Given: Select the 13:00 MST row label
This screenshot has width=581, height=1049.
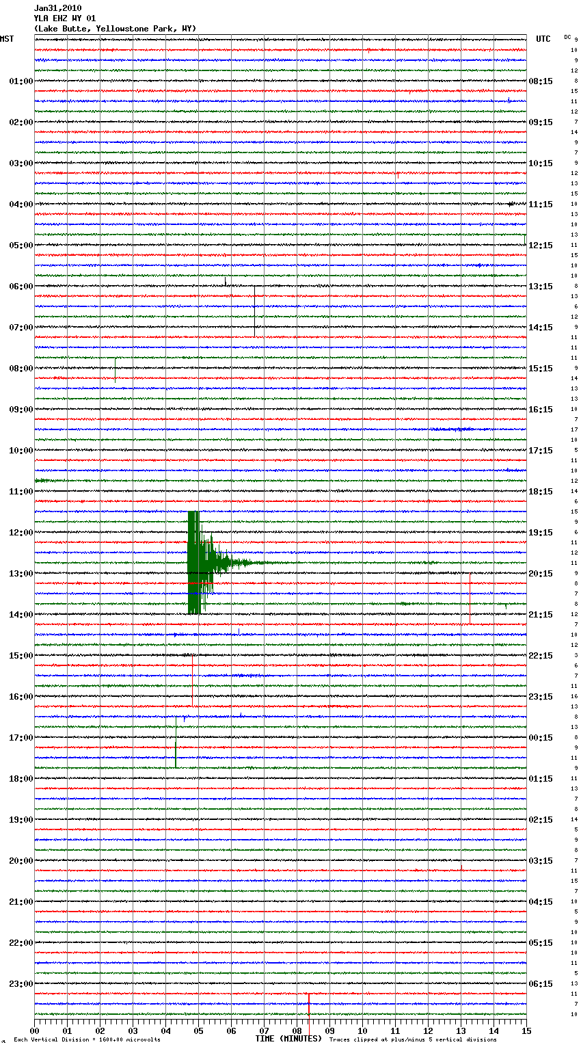Looking at the screenshot, I should pos(21,574).
